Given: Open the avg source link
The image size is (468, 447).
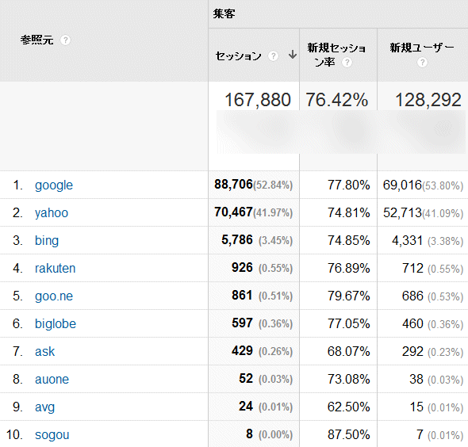Looking at the screenshot, I should point(44,407).
